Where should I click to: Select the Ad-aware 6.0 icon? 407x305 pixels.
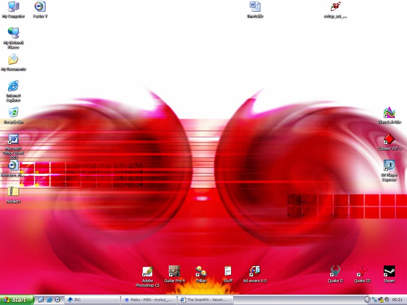[254, 271]
